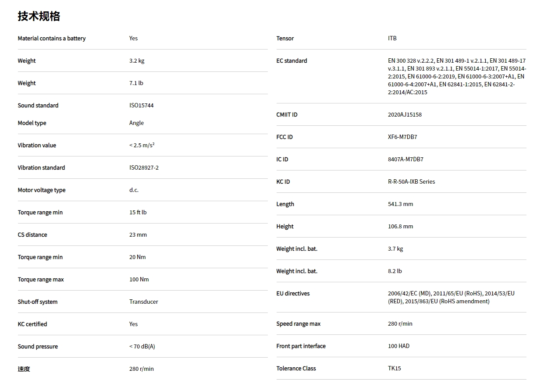Select the 7.1 lb weight value

(136, 83)
